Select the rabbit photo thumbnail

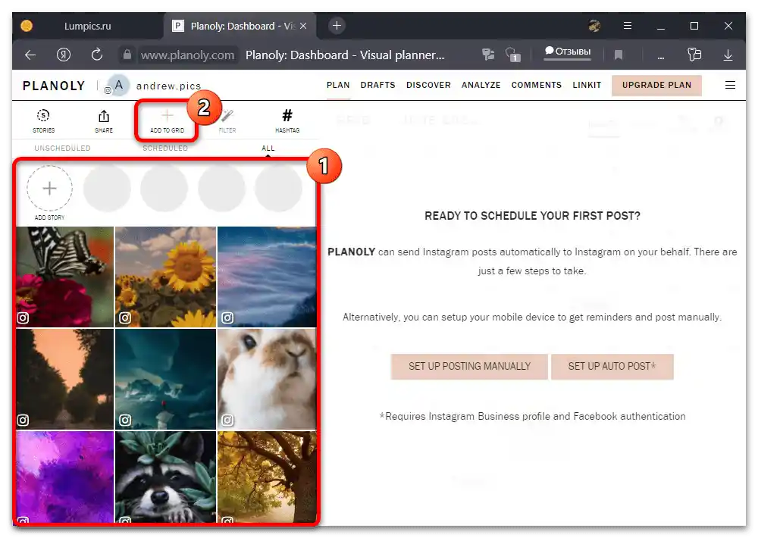(267, 379)
